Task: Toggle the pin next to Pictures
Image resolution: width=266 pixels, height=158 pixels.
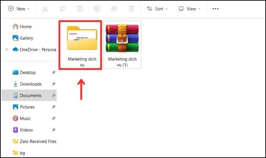Action: (54, 107)
